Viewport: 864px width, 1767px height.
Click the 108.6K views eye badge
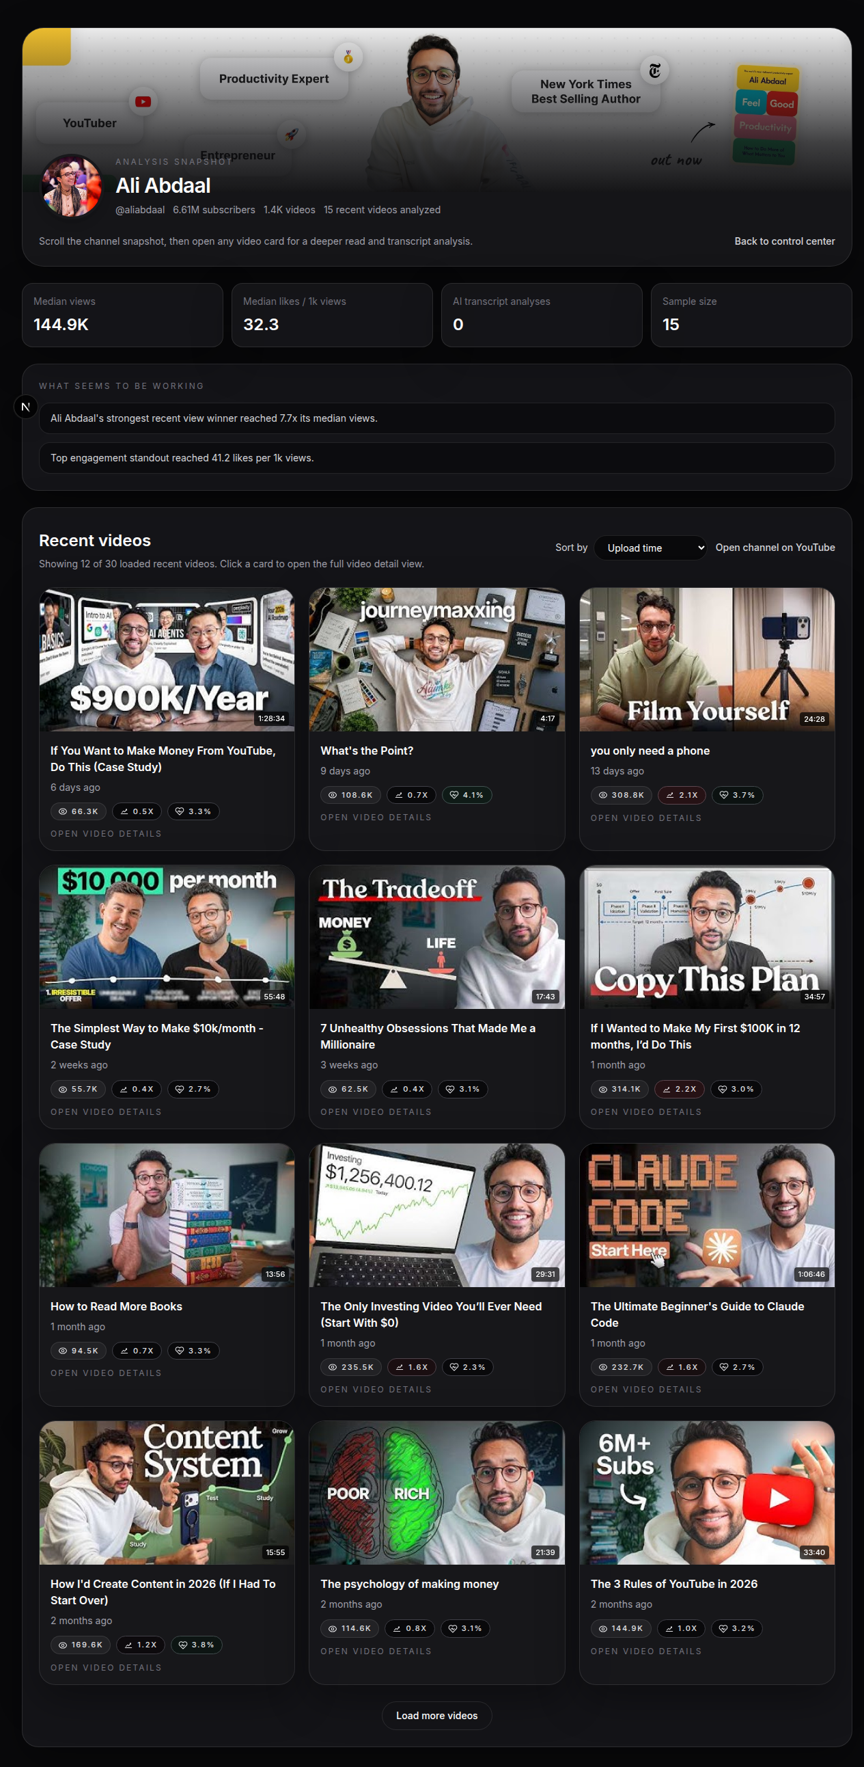pos(350,795)
